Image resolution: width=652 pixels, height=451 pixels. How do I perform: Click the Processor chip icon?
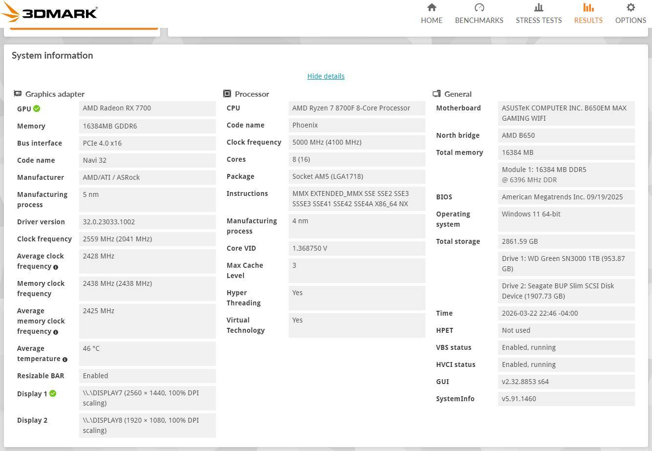click(227, 93)
